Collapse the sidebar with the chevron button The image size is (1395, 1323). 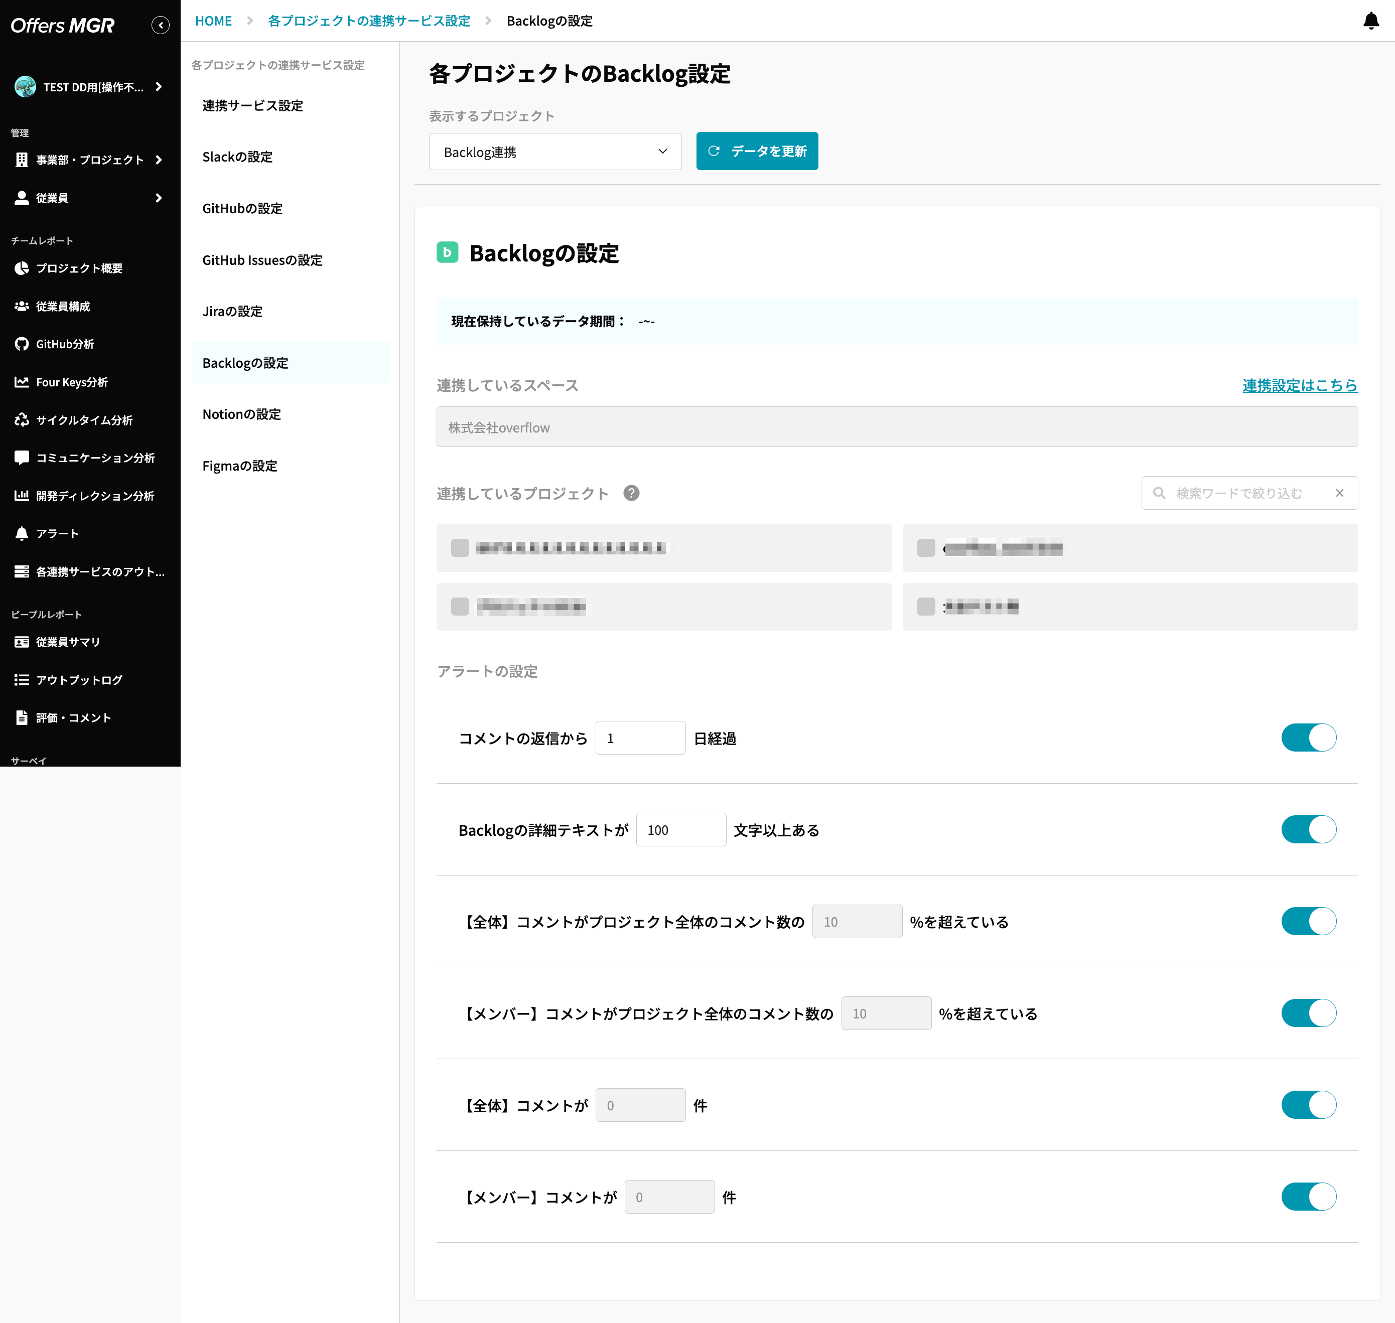161,25
